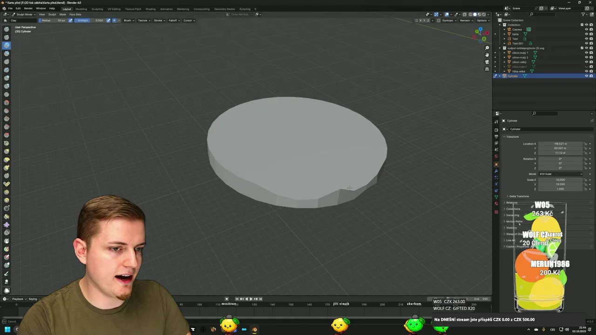Open the Falloff settings dropdown
596x335 pixels.
(174, 20)
